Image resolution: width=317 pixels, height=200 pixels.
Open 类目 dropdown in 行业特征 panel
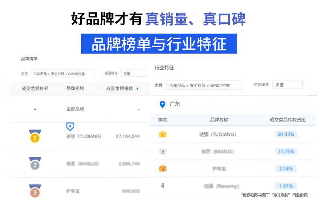tap(204, 85)
